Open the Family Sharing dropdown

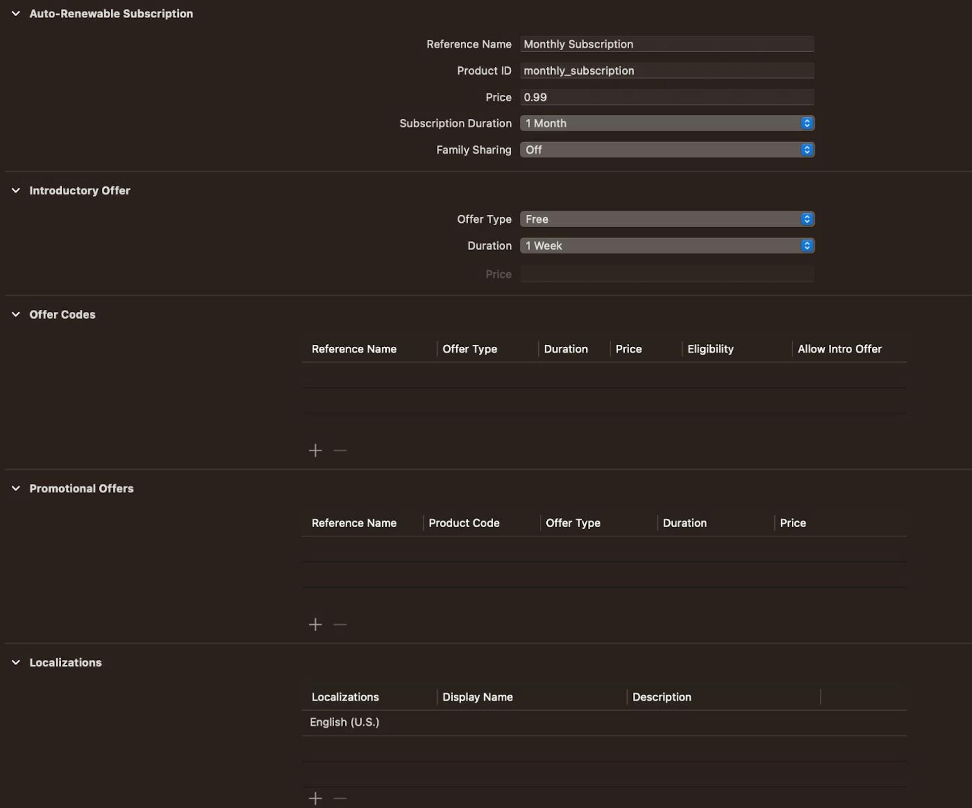(x=667, y=150)
